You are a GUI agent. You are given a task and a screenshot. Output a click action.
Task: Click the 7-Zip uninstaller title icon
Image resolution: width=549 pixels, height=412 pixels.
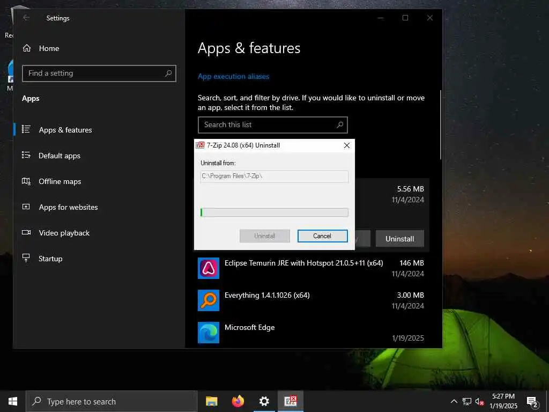(200, 145)
